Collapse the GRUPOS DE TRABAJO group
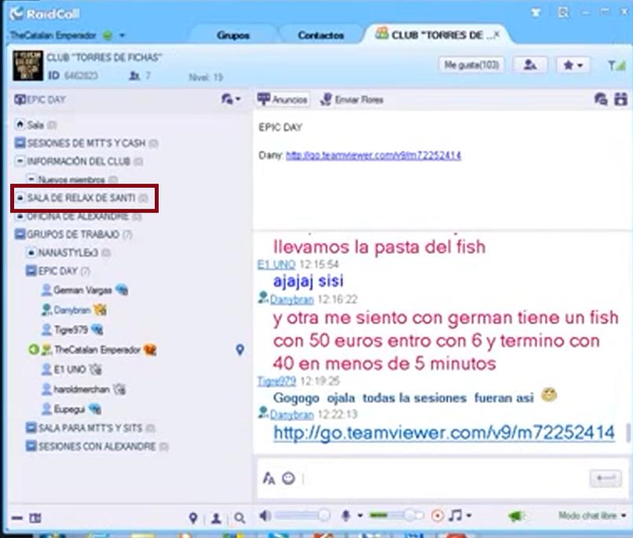 (x=20, y=234)
